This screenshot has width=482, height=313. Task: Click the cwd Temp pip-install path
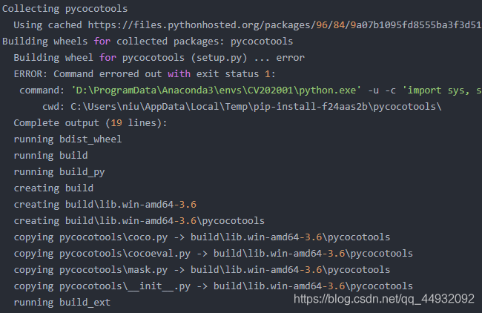click(x=256, y=106)
